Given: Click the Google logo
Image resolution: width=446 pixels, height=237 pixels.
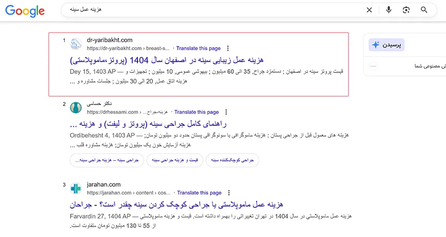Looking at the screenshot, I should (25, 11).
